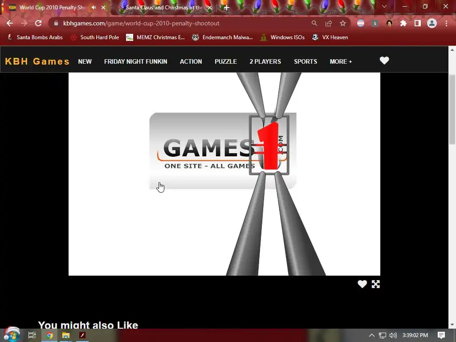Share this page via share icon
The image size is (456, 342).
click(329, 23)
